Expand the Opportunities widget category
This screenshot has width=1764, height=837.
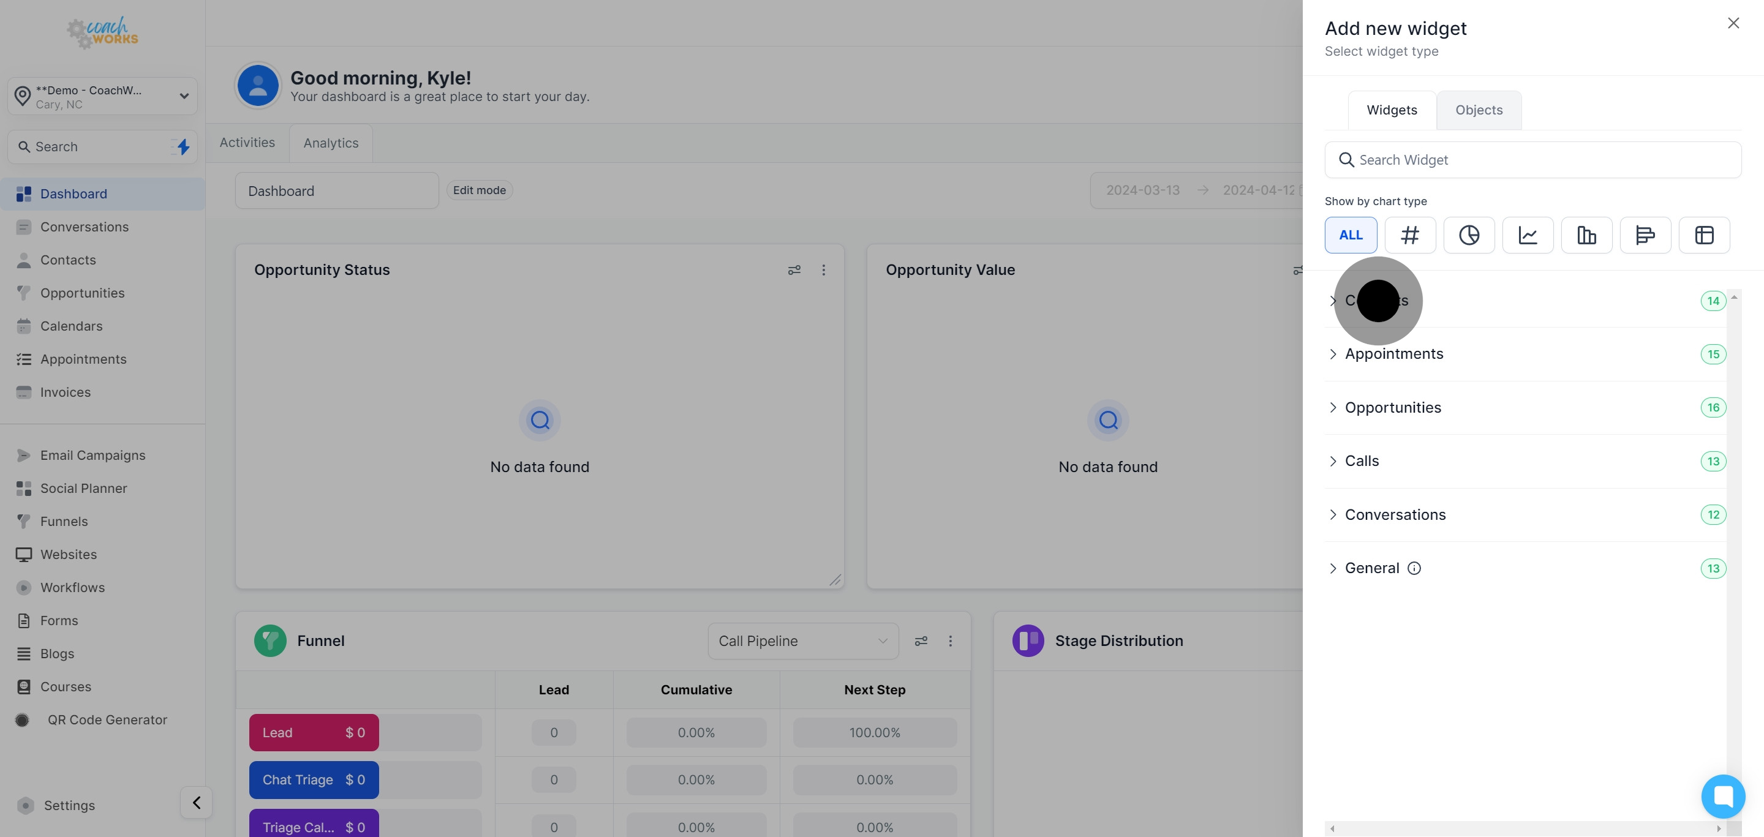coord(1392,408)
